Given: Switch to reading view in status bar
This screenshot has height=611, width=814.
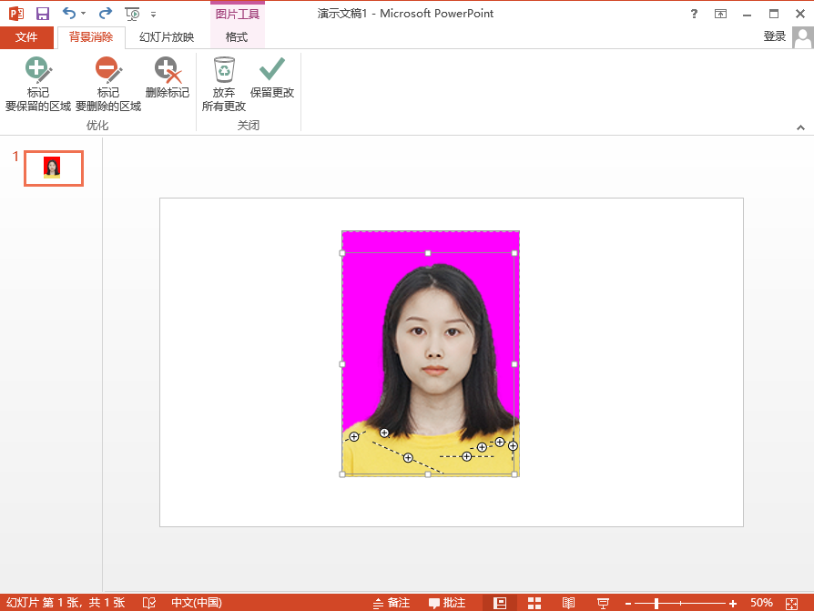Looking at the screenshot, I should pyautogui.click(x=568, y=603).
